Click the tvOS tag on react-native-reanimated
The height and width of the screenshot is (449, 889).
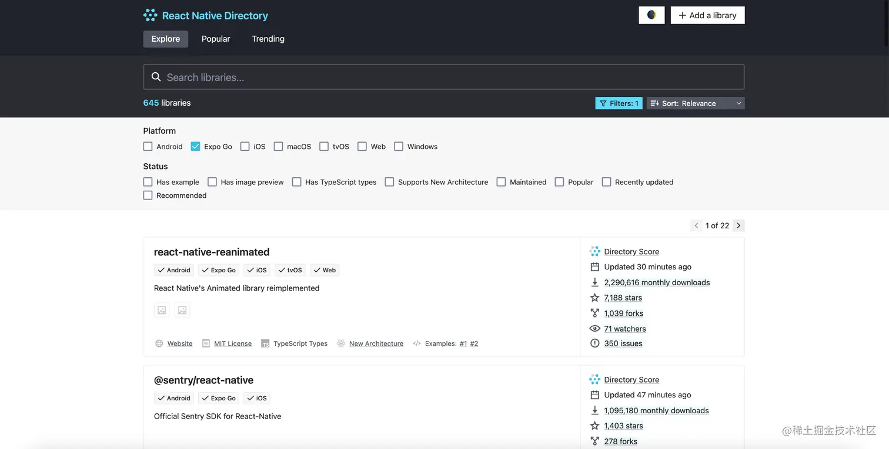[290, 270]
